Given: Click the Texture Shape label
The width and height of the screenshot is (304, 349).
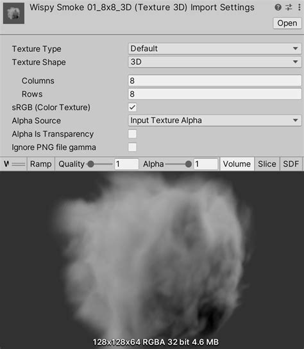Looking at the screenshot, I should (x=38, y=62).
